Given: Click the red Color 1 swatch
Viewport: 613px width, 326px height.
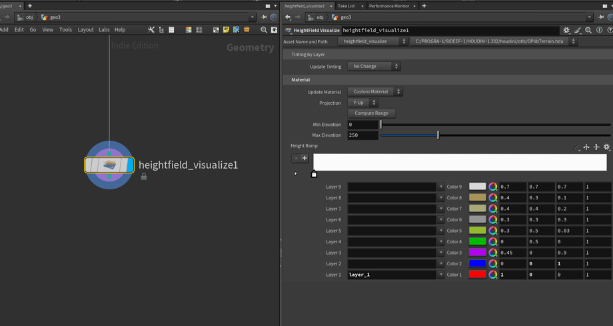Looking at the screenshot, I should click(x=478, y=275).
